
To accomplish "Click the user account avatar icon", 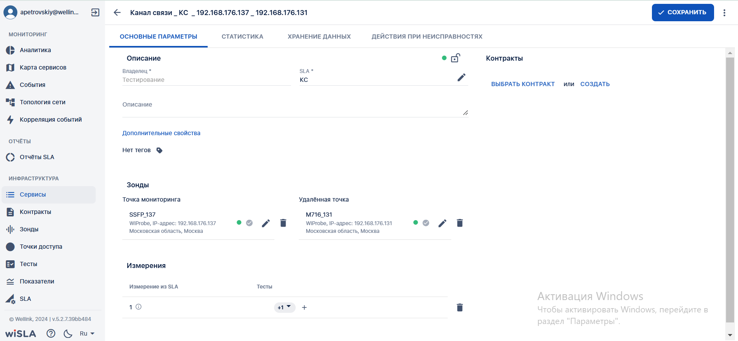I will [10, 12].
